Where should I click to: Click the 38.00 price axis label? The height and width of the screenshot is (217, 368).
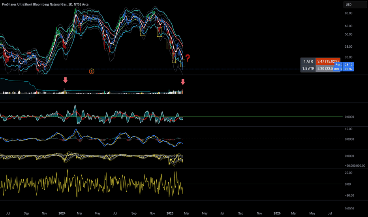[349, 47]
